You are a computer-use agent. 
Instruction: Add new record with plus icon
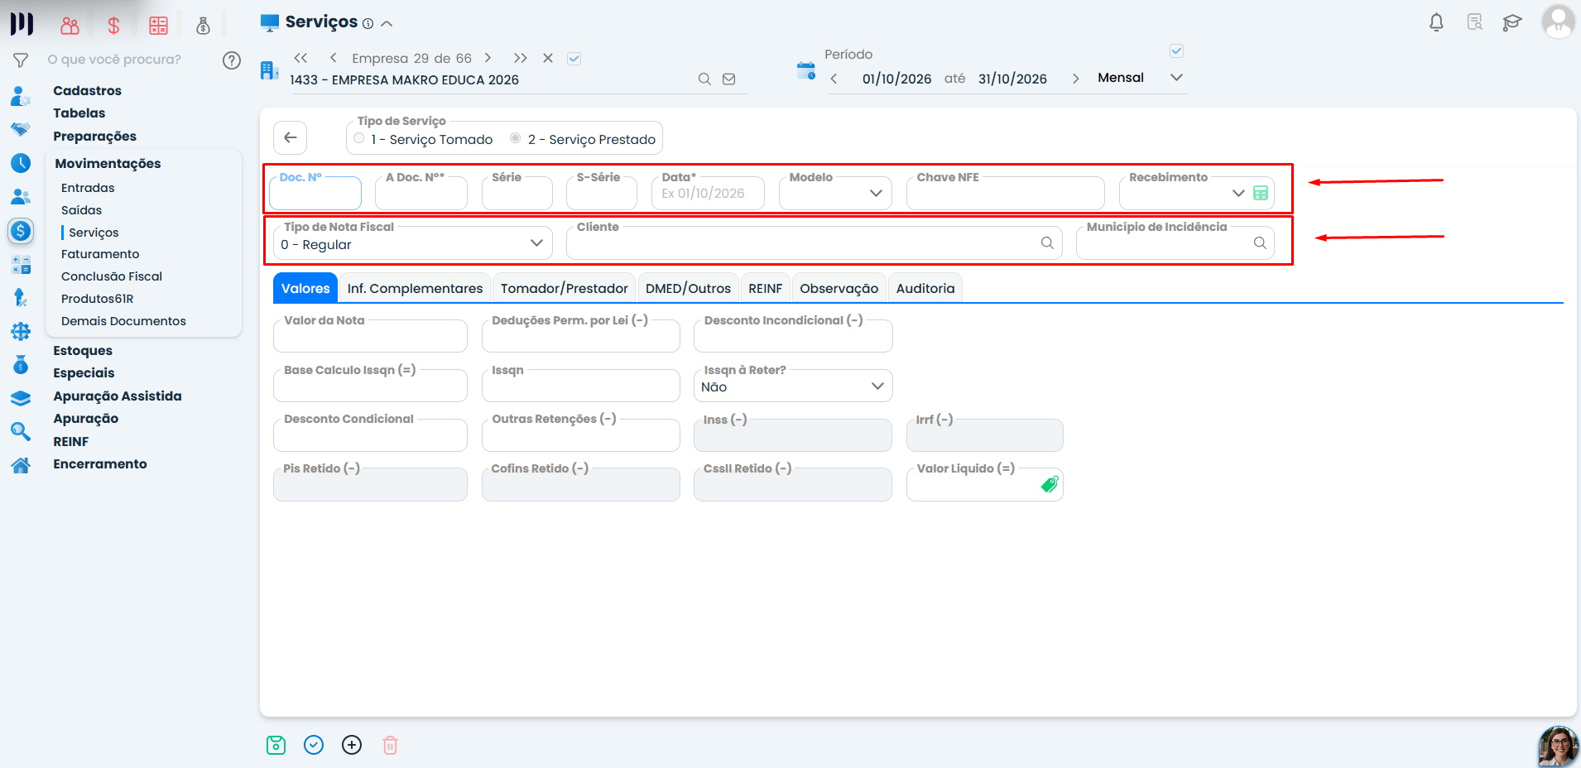pos(352,745)
